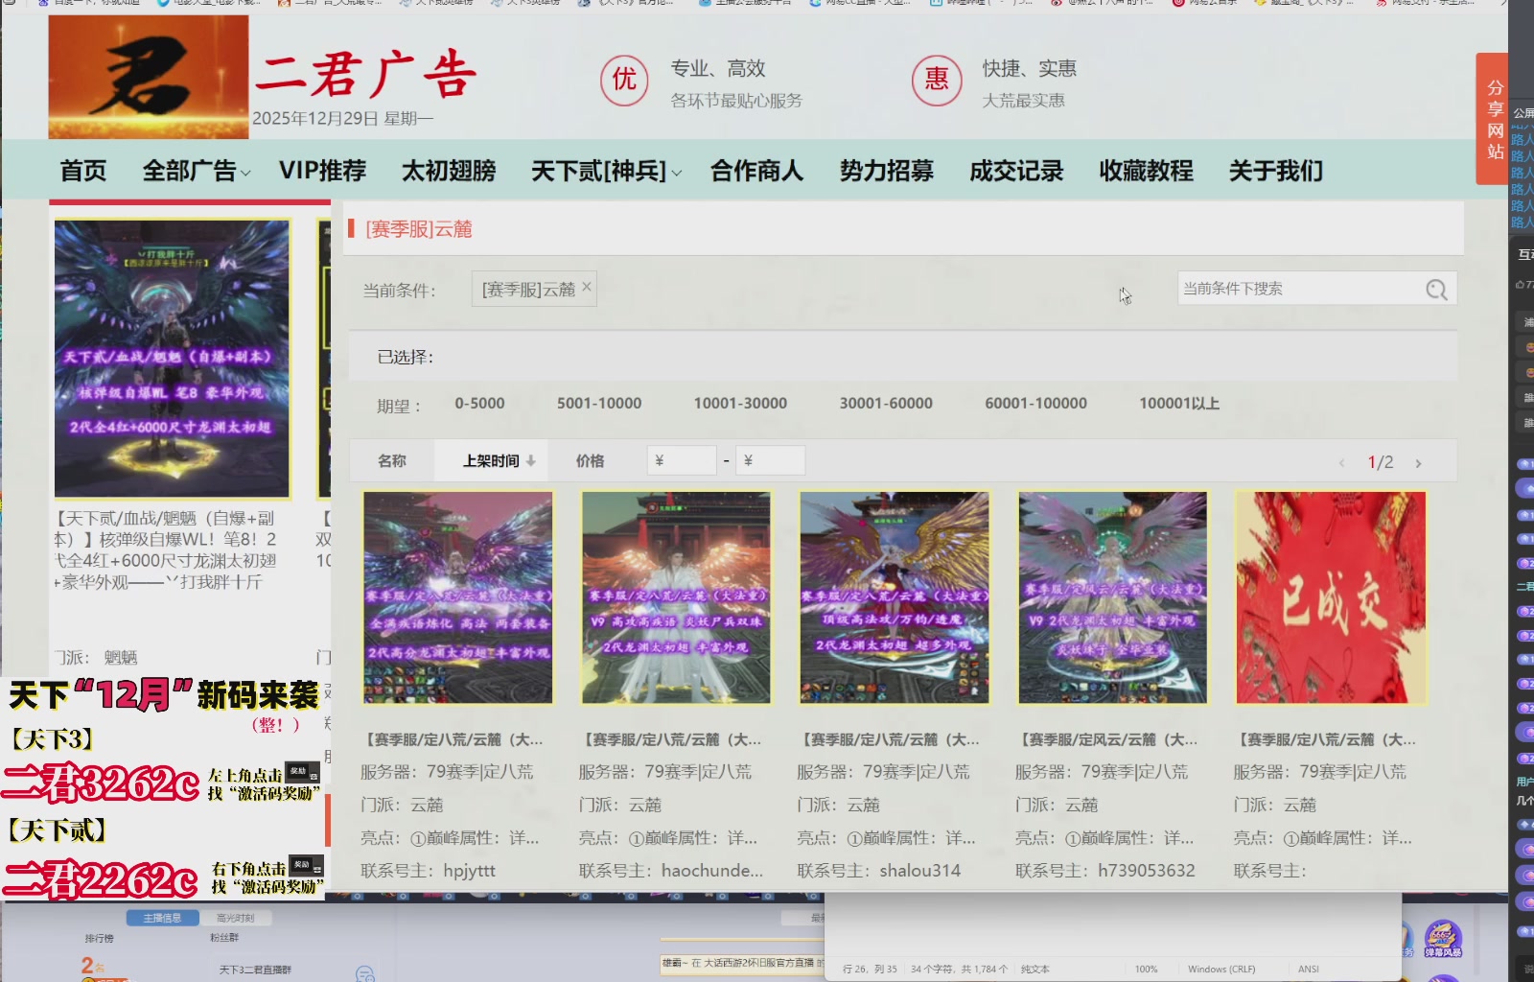This screenshot has height=982, width=1534.
Task: Select the 0-5000 price range filter
Action: coord(479,404)
